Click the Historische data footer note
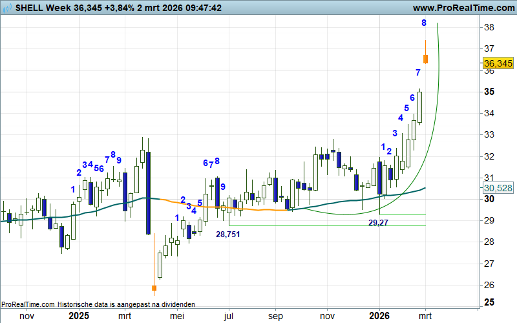 [98, 304]
